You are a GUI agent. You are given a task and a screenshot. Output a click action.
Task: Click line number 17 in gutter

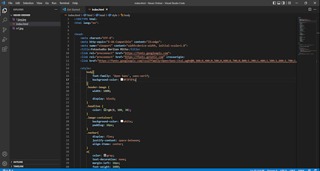click(x=68, y=80)
